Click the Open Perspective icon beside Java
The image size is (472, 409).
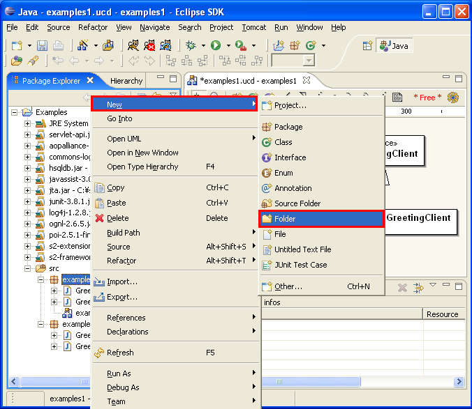pyautogui.click(x=367, y=45)
